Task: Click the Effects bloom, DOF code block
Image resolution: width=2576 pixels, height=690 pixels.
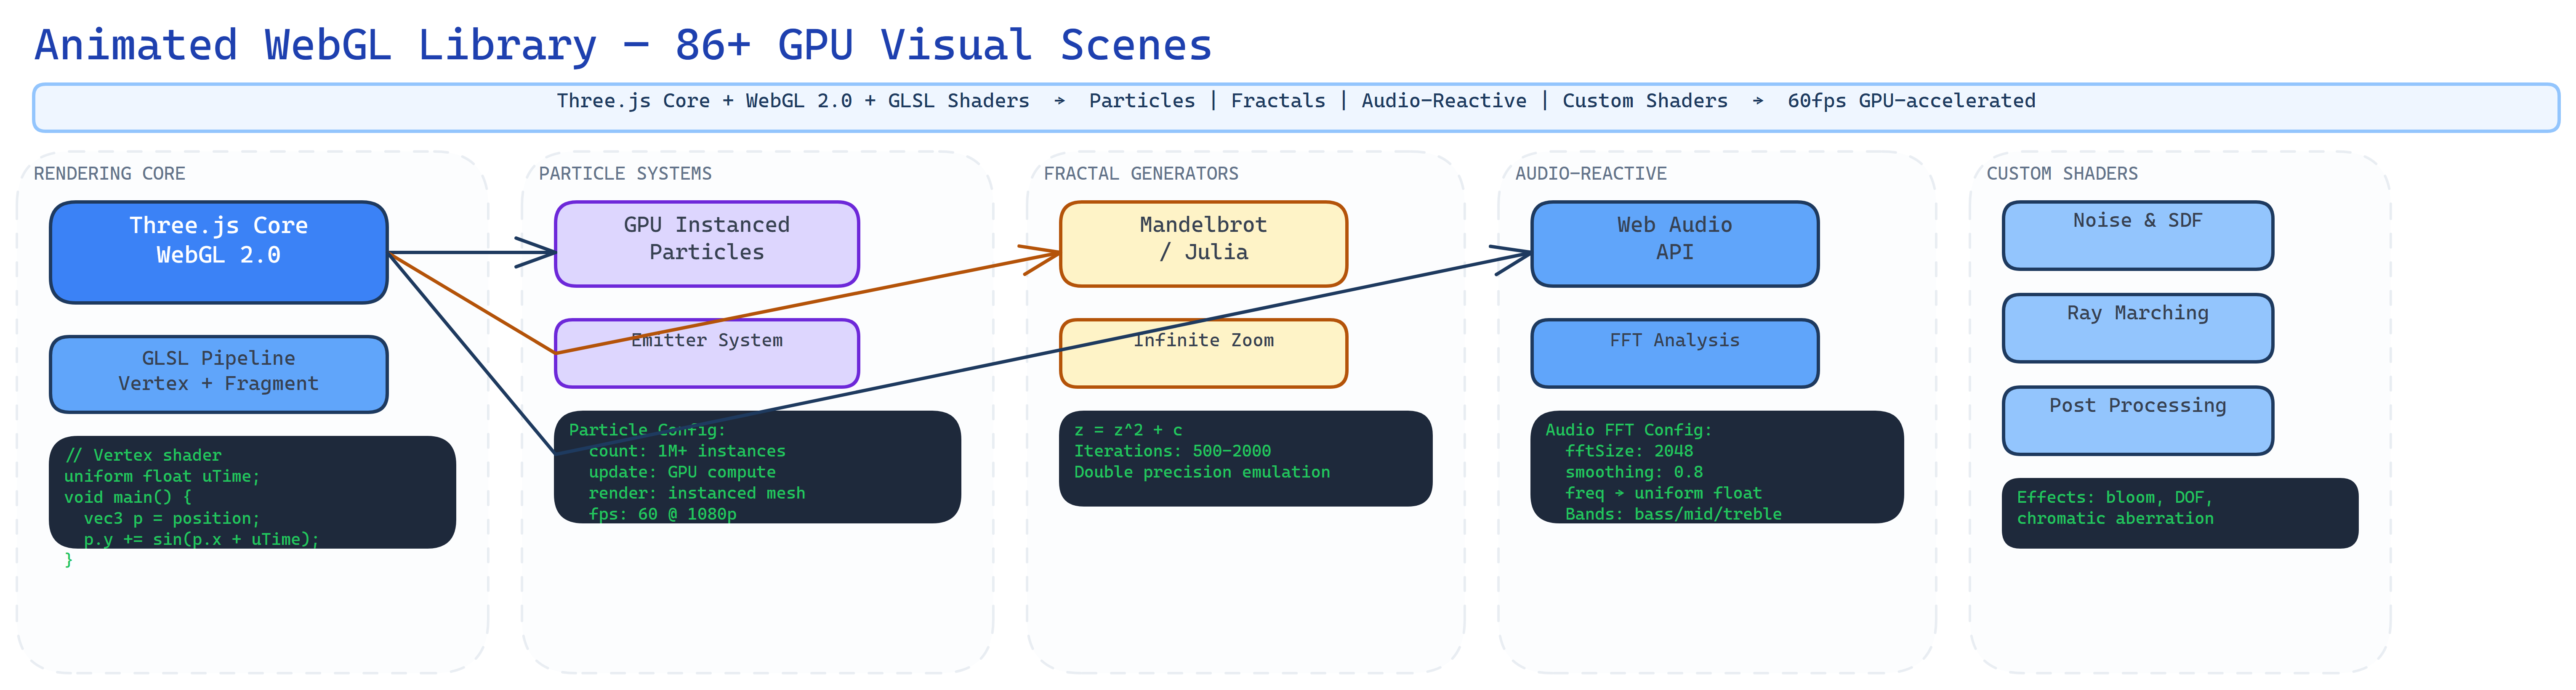Action: click(x=2180, y=513)
